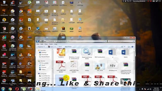Open the Tools menu in Explorer
This screenshot has width=162, height=91.
51,44
